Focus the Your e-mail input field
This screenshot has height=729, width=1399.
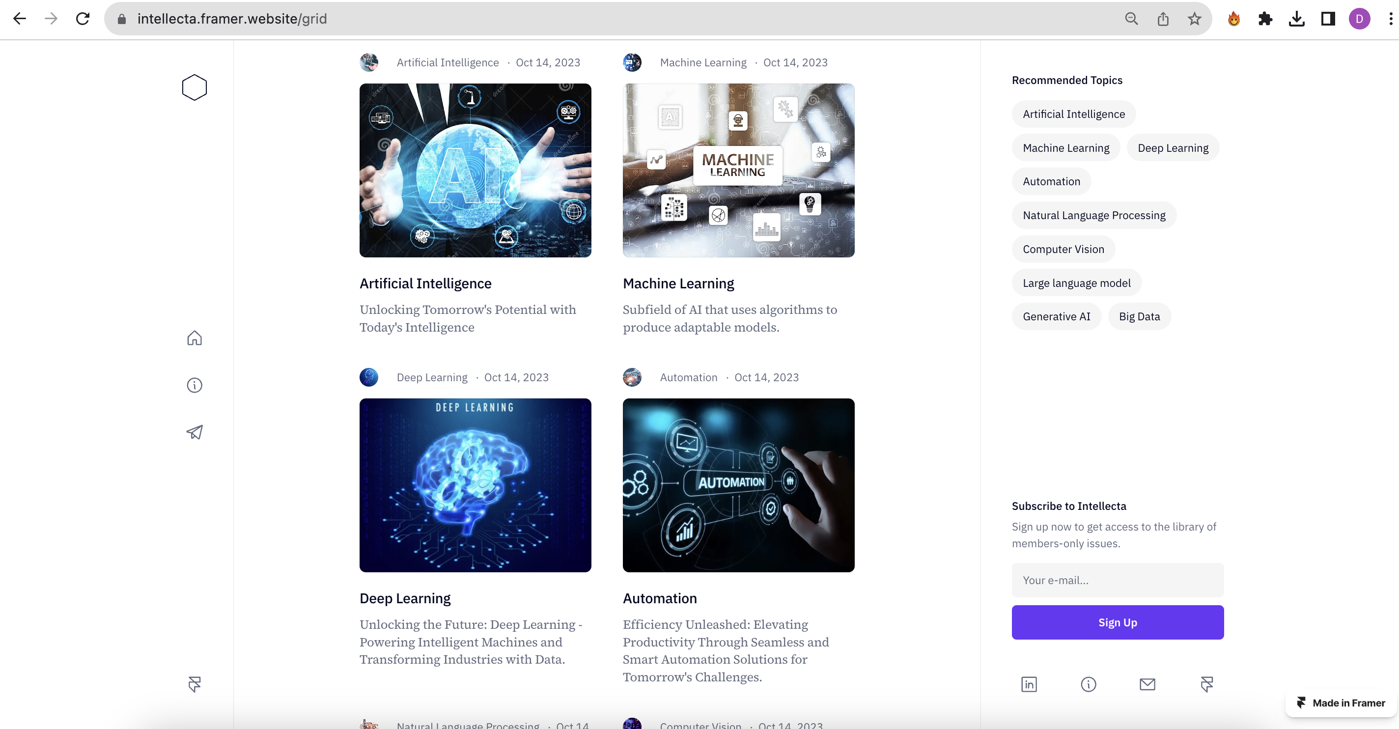pos(1117,580)
